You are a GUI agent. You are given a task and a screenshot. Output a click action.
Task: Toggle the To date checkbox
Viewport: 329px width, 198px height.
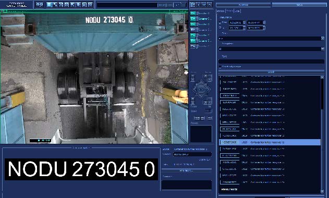point(220,28)
